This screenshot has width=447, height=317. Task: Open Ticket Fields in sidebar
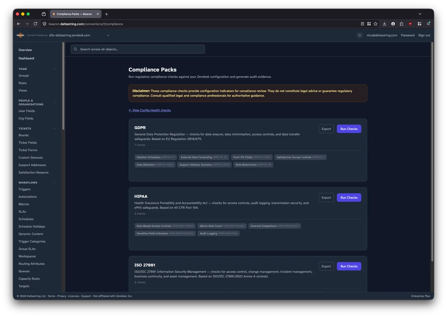click(28, 143)
